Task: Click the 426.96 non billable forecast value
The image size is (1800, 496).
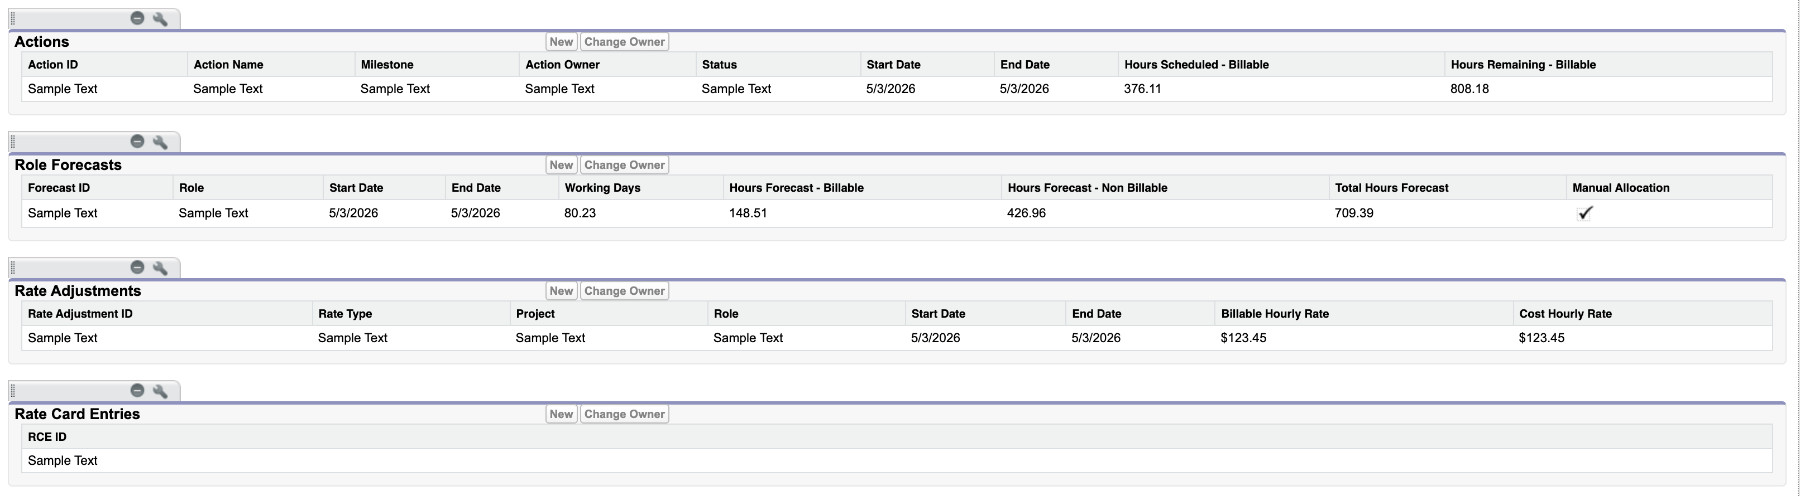Action: [1027, 213]
